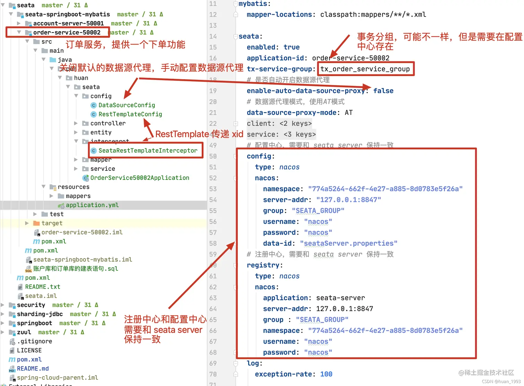Click the spring-cloud-parent.iml file icon
524x386 pixels.
(x=12, y=378)
